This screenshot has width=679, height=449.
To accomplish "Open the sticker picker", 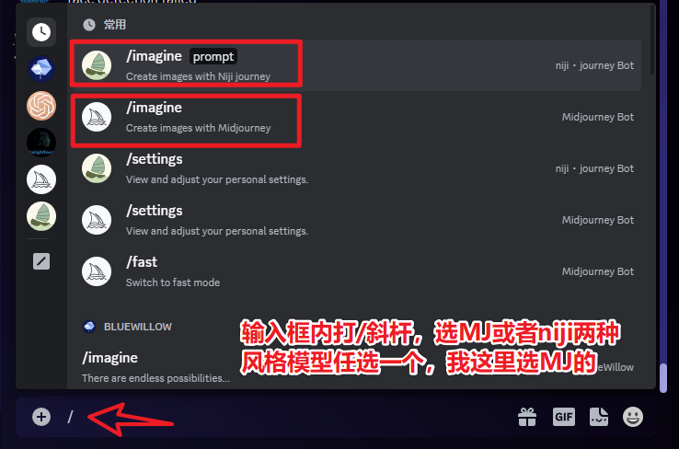I will pyautogui.click(x=599, y=417).
